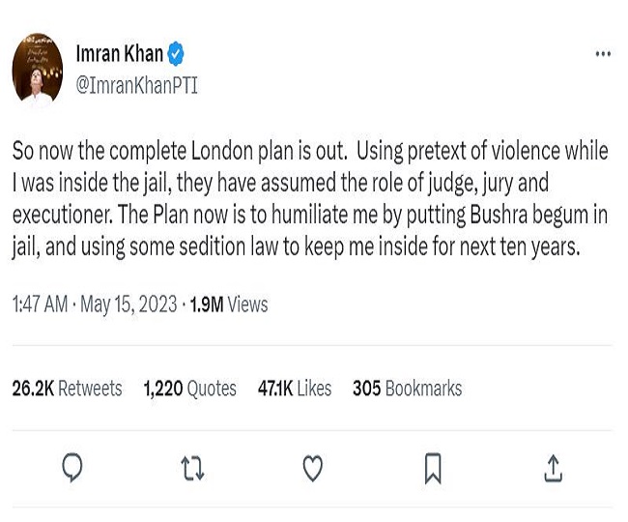View the 1.9M Views analytics
This screenshot has width=628, height=522.
[x=229, y=304]
